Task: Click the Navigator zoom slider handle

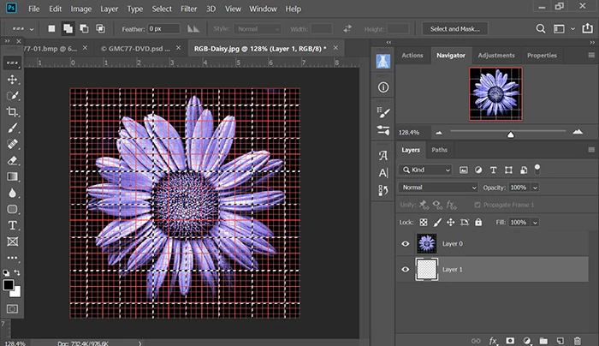Action: click(x=511, y=134)
